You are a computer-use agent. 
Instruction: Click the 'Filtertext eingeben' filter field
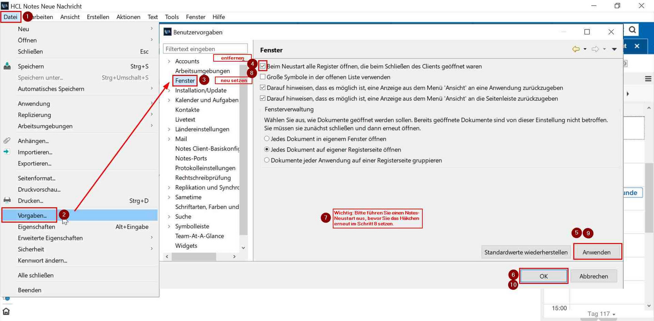(x=205, y=49)
